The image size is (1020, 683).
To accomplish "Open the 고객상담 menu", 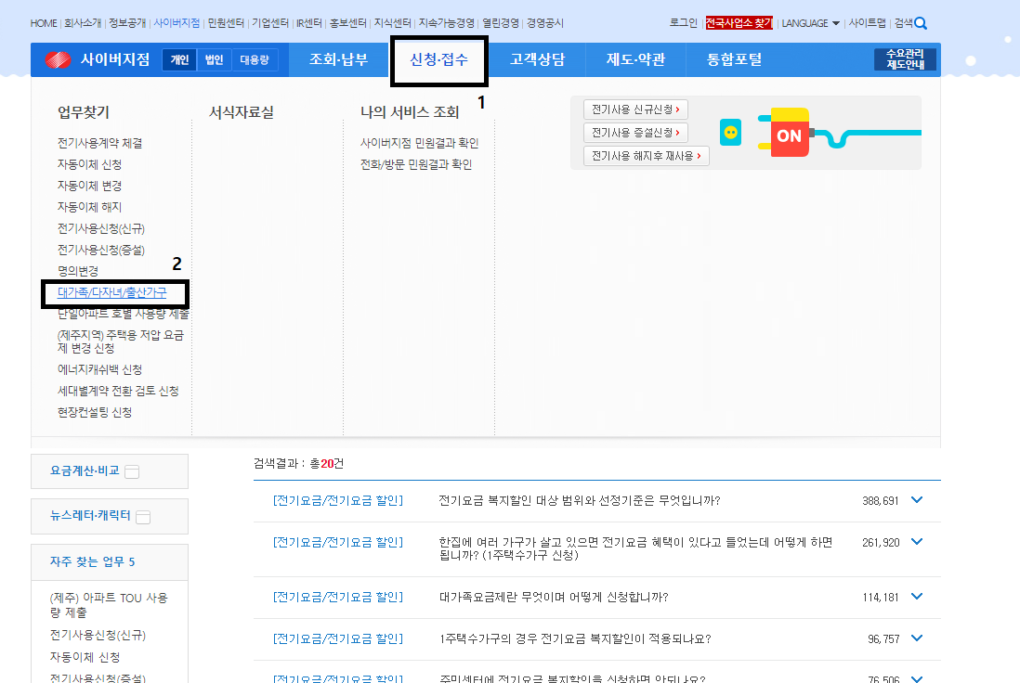I will coord(536,60).
